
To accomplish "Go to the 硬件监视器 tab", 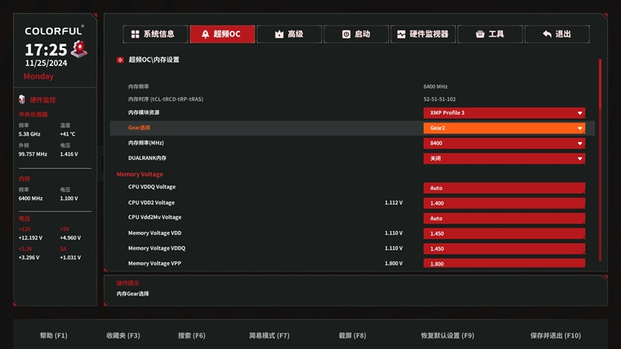I will click(423, 34).
